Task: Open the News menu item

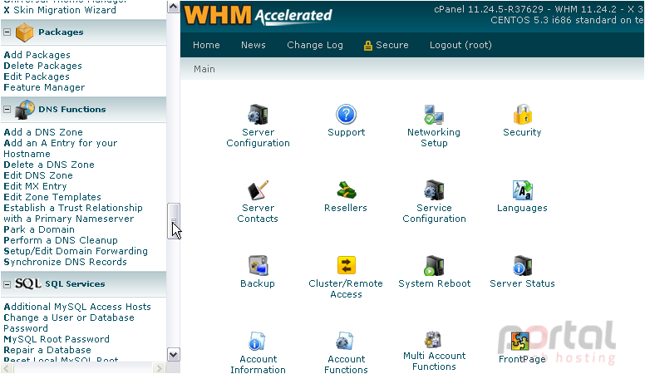Action: (254, 45)
